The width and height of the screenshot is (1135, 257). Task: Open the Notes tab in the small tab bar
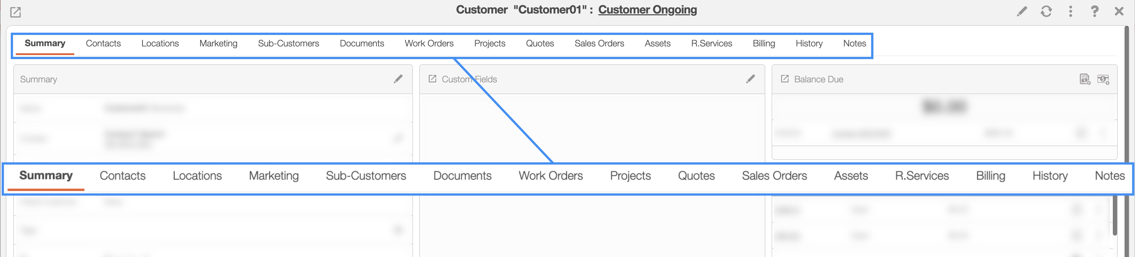pos(854,44)
